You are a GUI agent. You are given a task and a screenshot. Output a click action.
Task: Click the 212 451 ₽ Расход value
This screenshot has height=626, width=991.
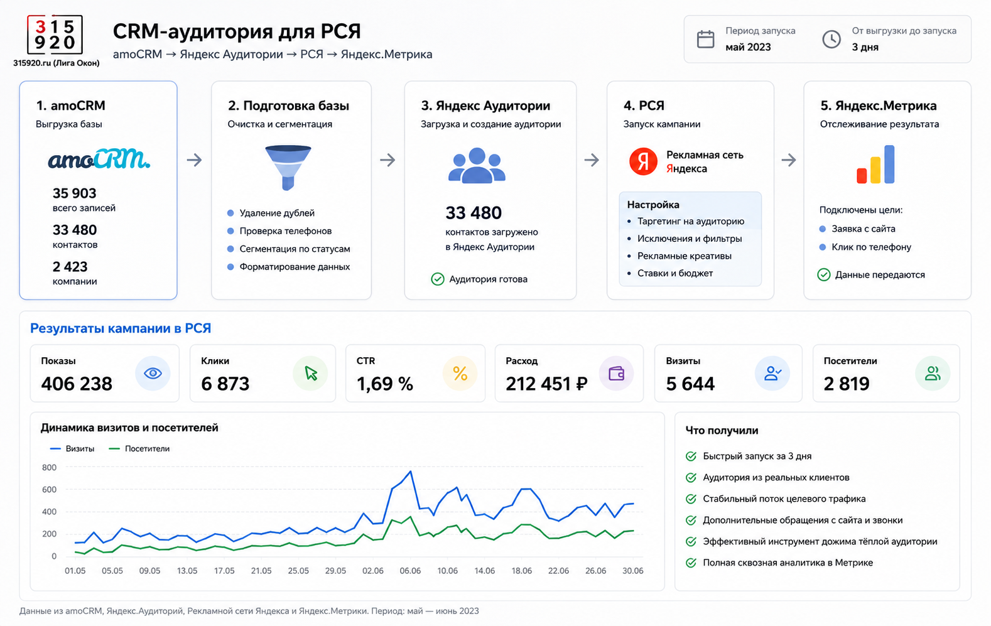546,384
